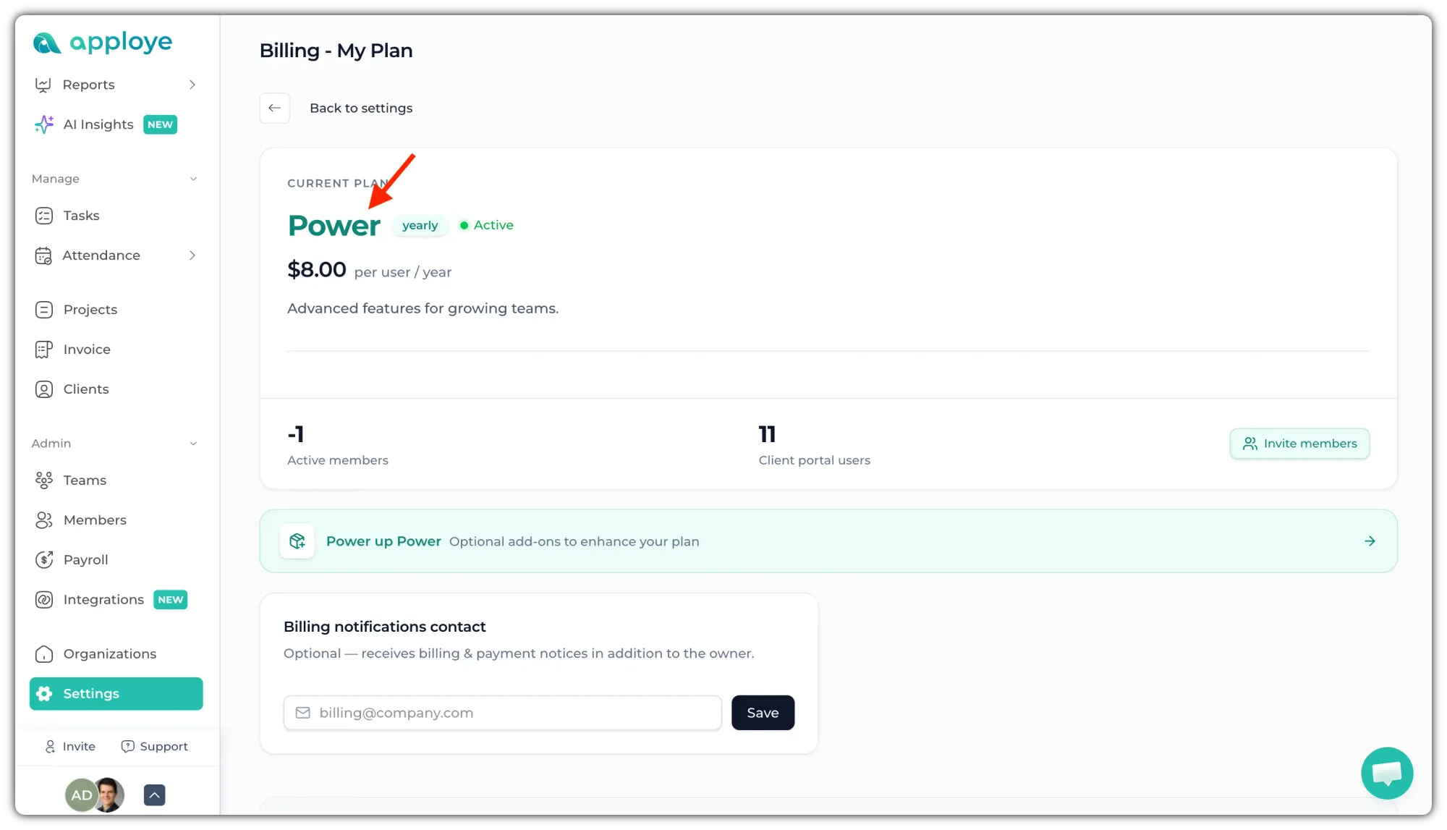Click the Invite members button

click(1299, 444)
